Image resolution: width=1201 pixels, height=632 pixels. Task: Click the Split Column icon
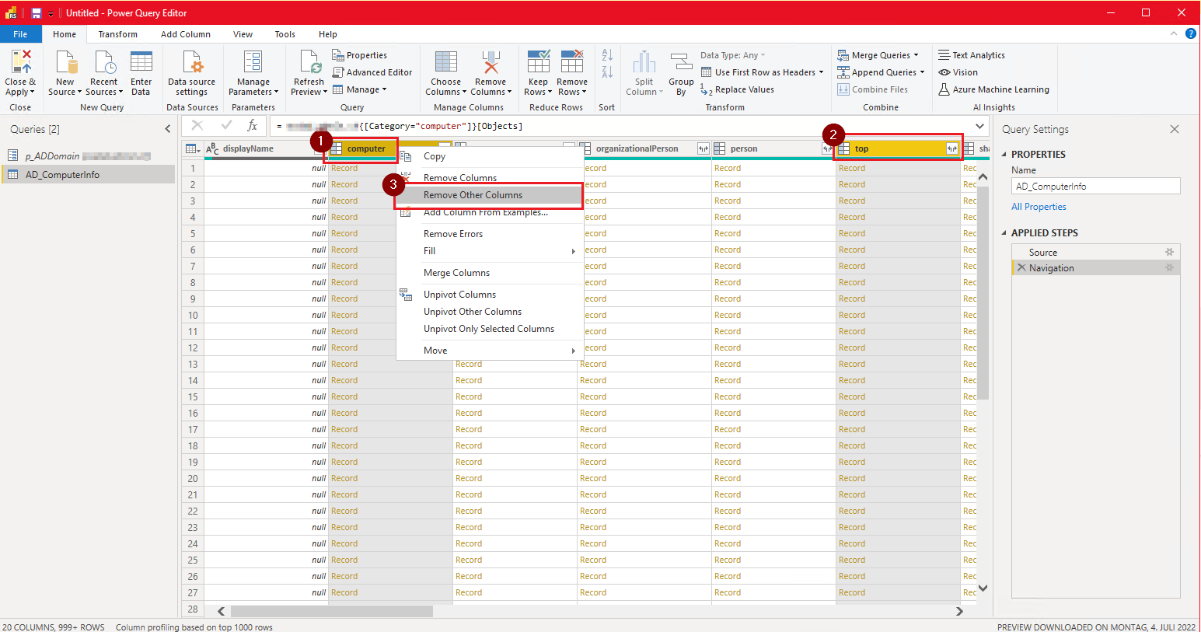(644, 61)
